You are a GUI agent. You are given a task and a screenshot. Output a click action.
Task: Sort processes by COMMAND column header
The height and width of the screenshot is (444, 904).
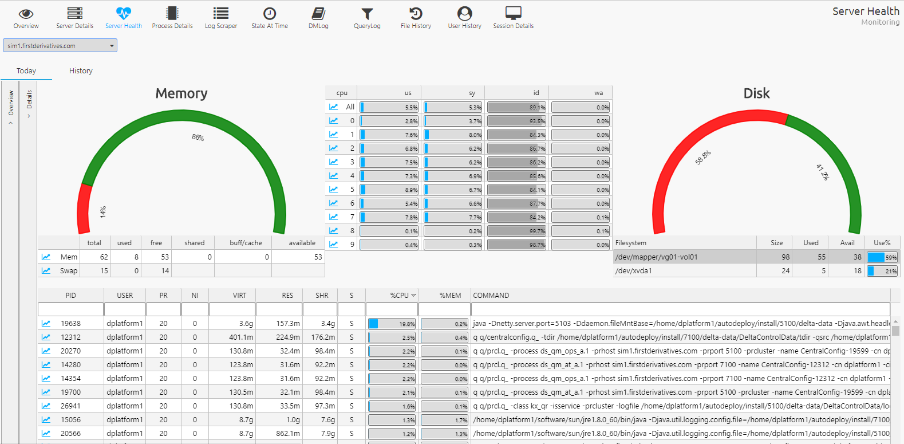[681, 296]
